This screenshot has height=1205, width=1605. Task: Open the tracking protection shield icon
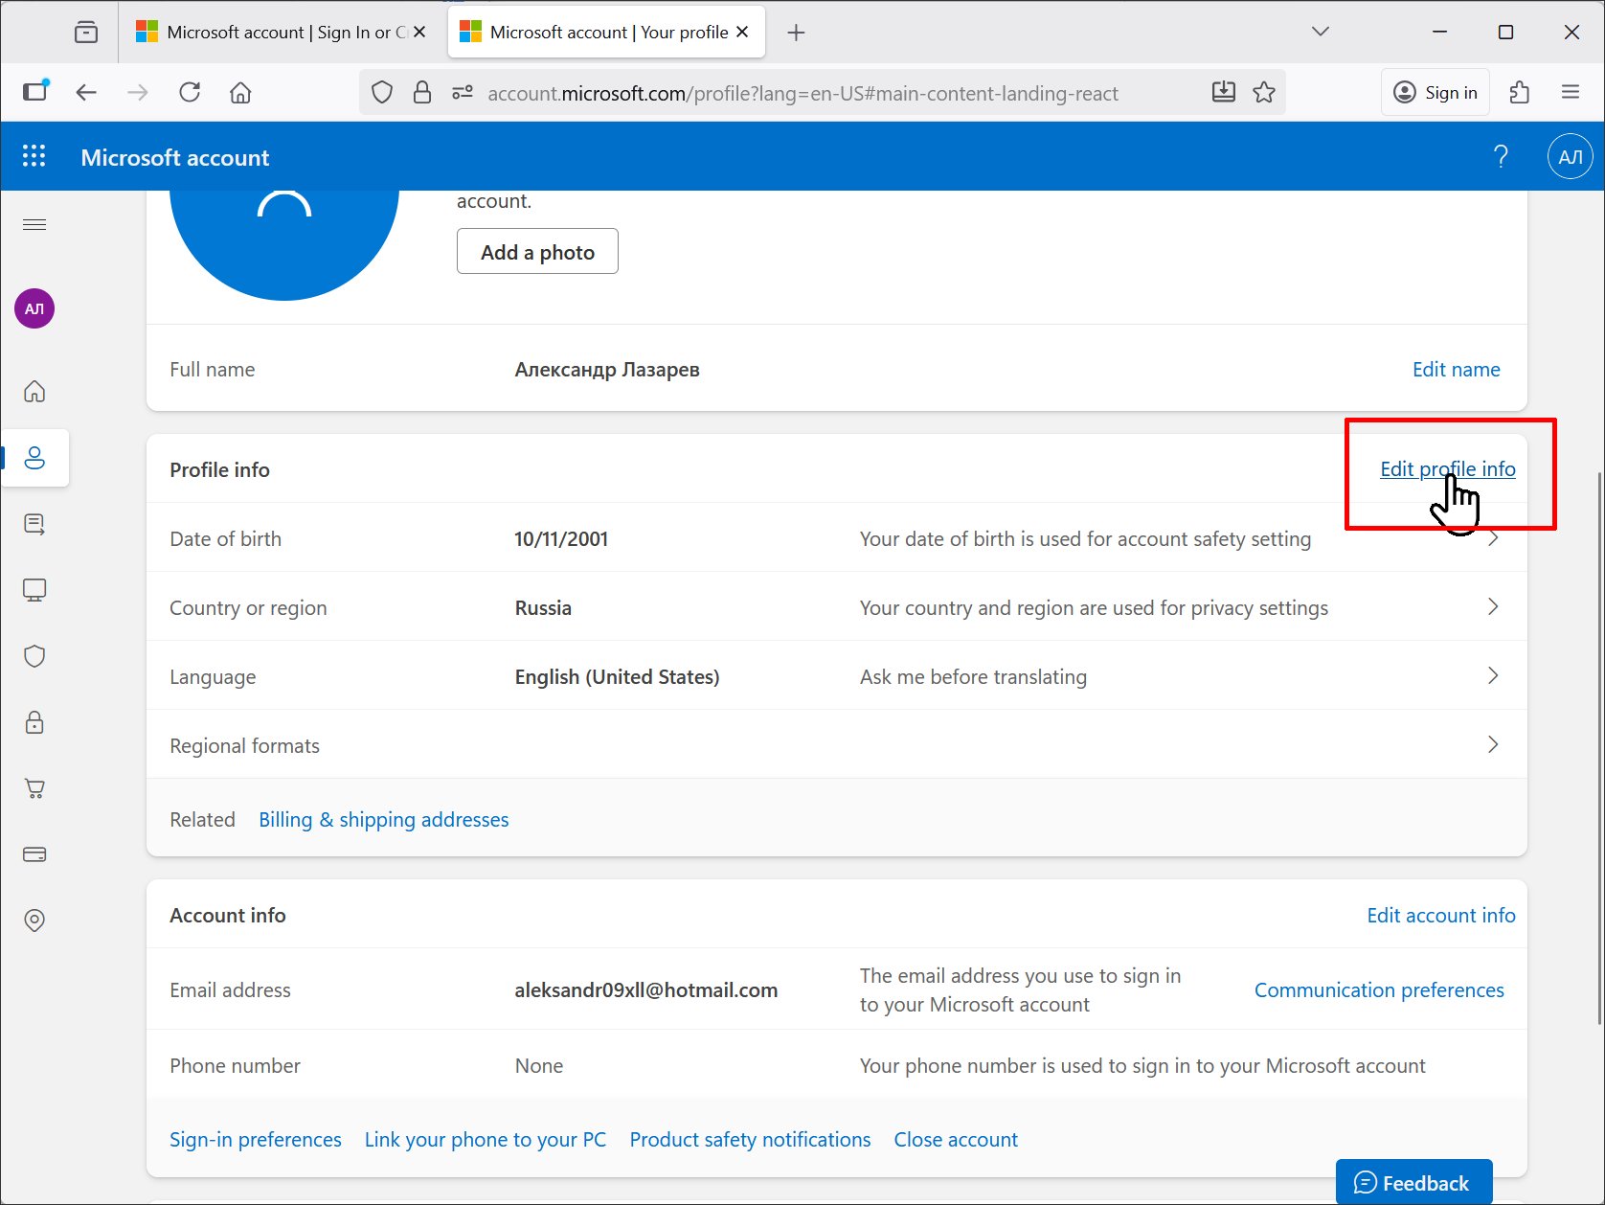(382, 92)
